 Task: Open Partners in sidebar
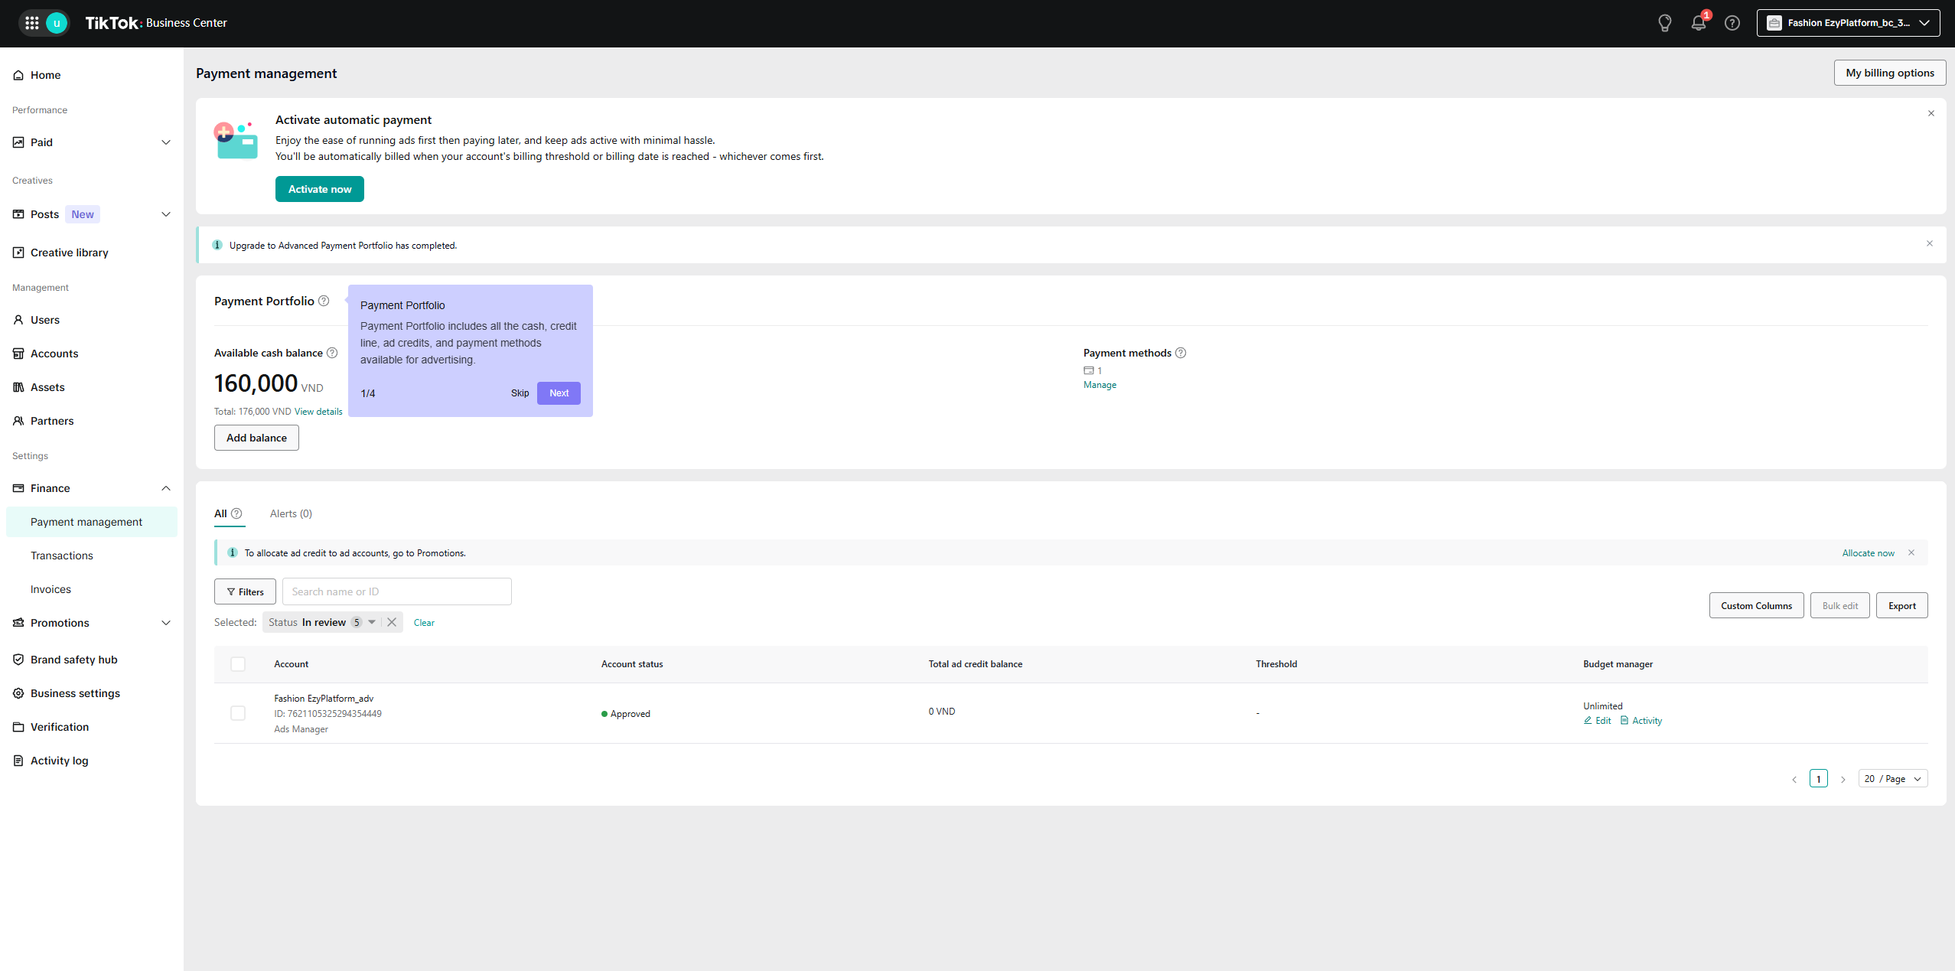(x=92, y=421)
